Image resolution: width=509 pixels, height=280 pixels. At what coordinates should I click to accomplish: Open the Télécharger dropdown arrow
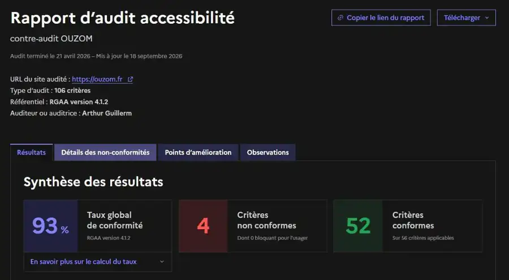tap(487, 18)
